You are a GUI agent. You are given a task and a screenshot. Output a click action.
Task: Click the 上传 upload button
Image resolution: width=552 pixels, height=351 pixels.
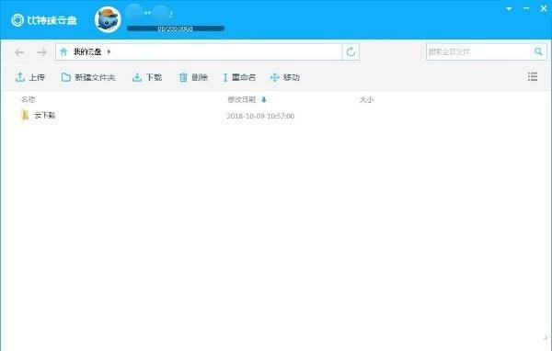coord(30,77)
